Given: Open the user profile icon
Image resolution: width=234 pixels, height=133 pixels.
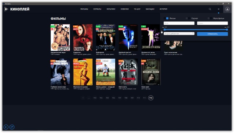Looking at the screenshot, I should pyautogui.click(x=227, y=9).
